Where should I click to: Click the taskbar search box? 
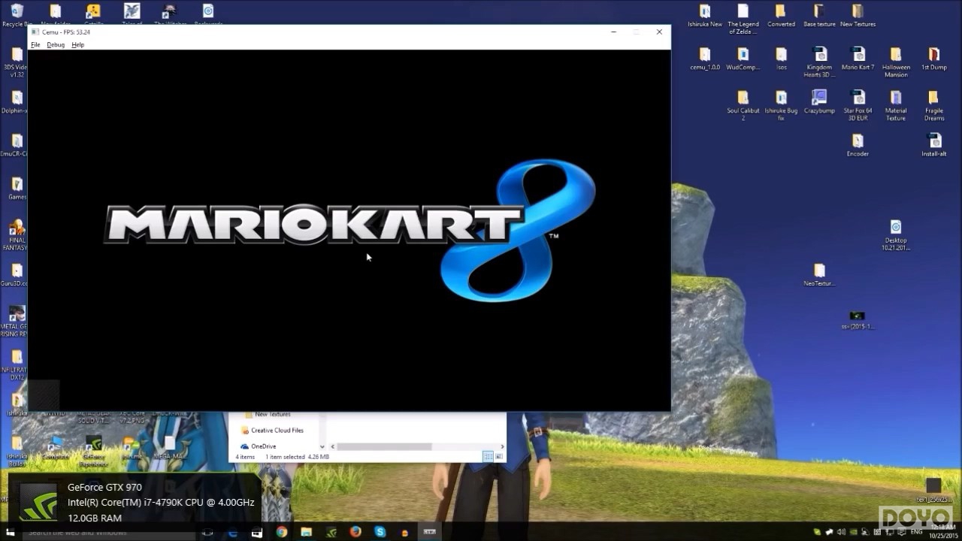pos(110,532)
